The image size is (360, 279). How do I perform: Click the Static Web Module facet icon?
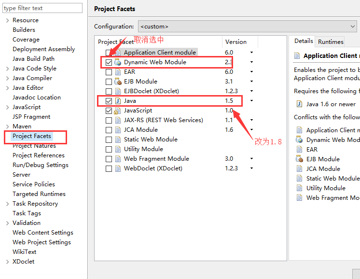pyautogui.click(x=118, y=139)
